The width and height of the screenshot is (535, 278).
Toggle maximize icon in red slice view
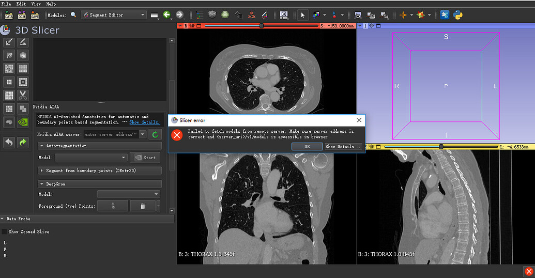pos(199,26)
